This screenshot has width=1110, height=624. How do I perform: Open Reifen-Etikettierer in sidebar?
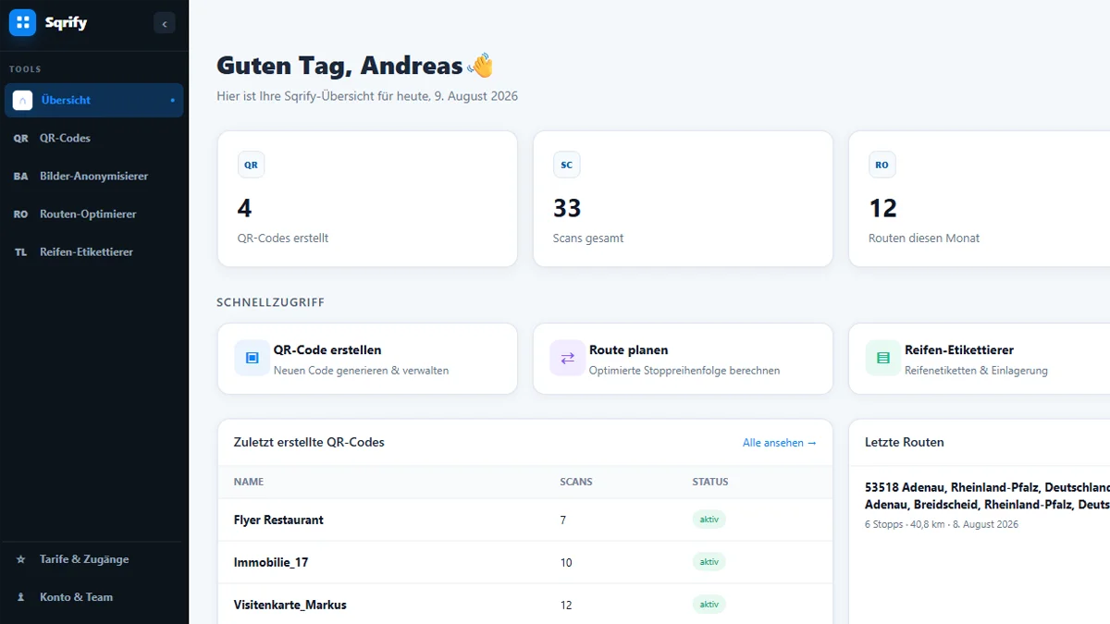93,251
